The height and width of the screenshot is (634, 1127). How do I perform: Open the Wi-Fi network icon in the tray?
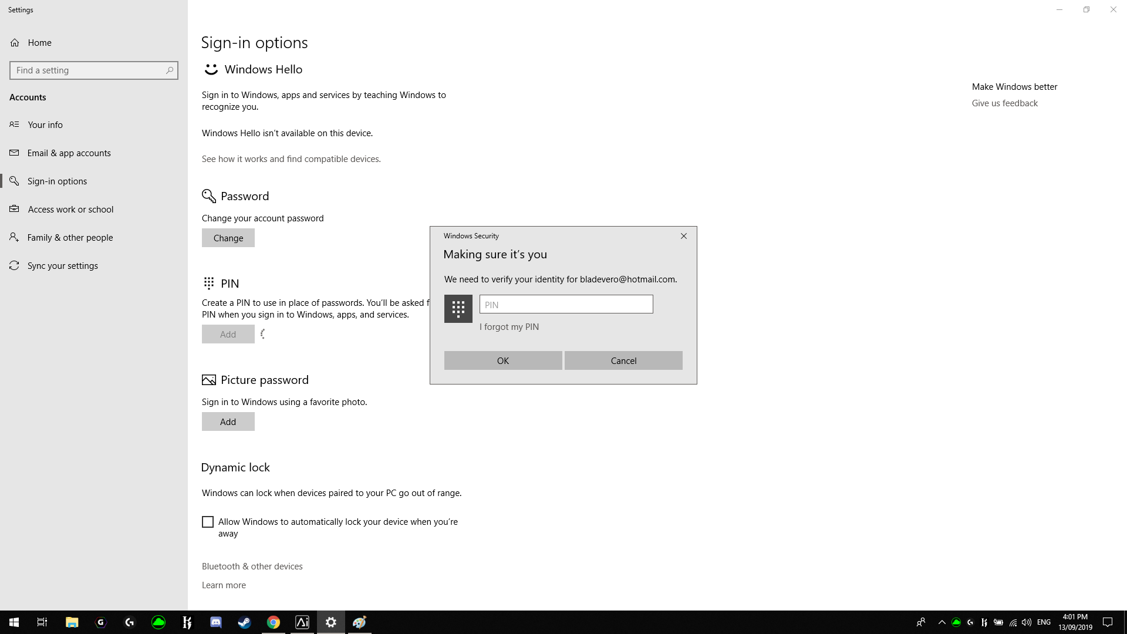(1012, 622)
